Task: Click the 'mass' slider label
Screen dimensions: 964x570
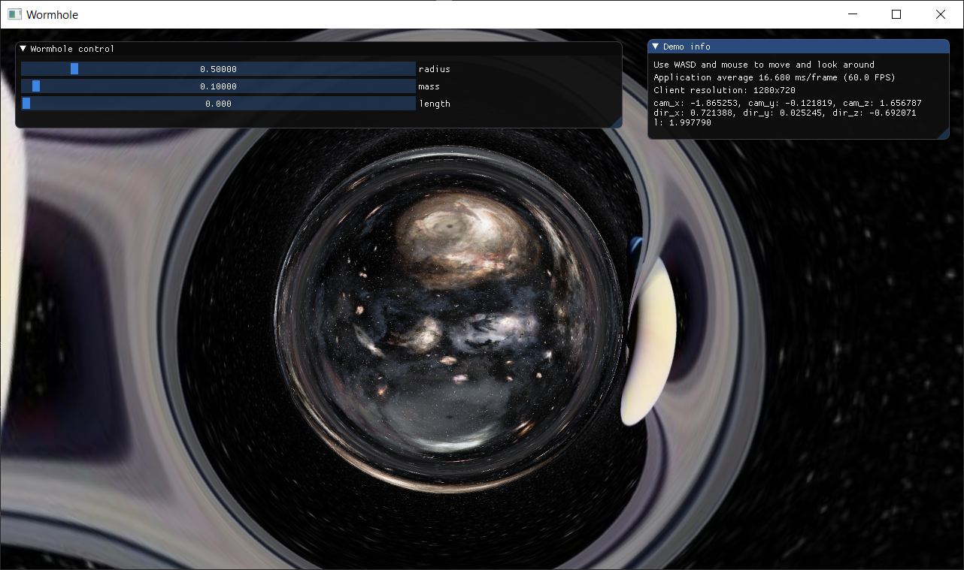Action: pos(429,86)
